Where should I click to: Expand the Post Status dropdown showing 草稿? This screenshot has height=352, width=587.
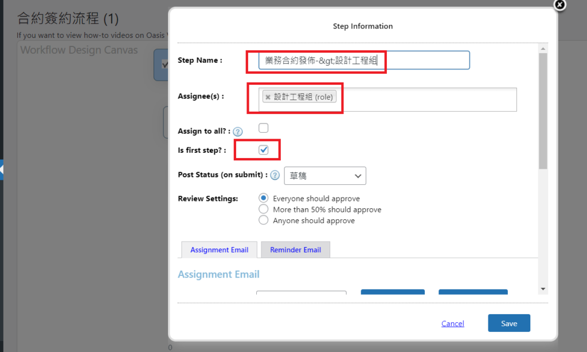(x=325, y=176)
